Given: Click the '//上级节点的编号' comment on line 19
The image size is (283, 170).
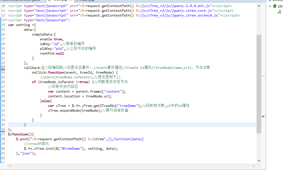Looking at the screenshot, I should point(81,49).
